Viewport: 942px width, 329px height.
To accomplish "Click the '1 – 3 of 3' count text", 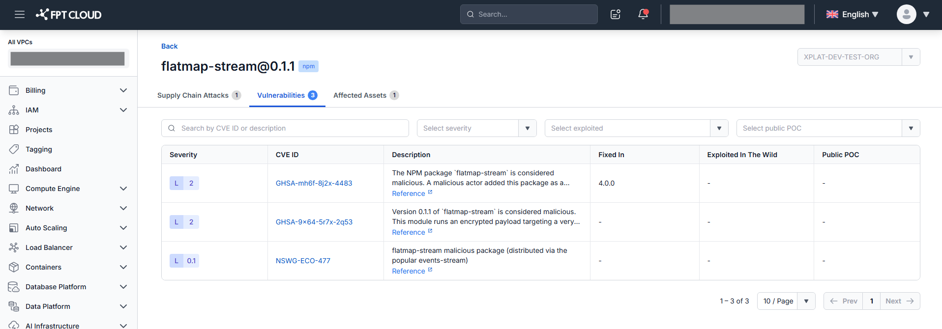I will (734, 301).
